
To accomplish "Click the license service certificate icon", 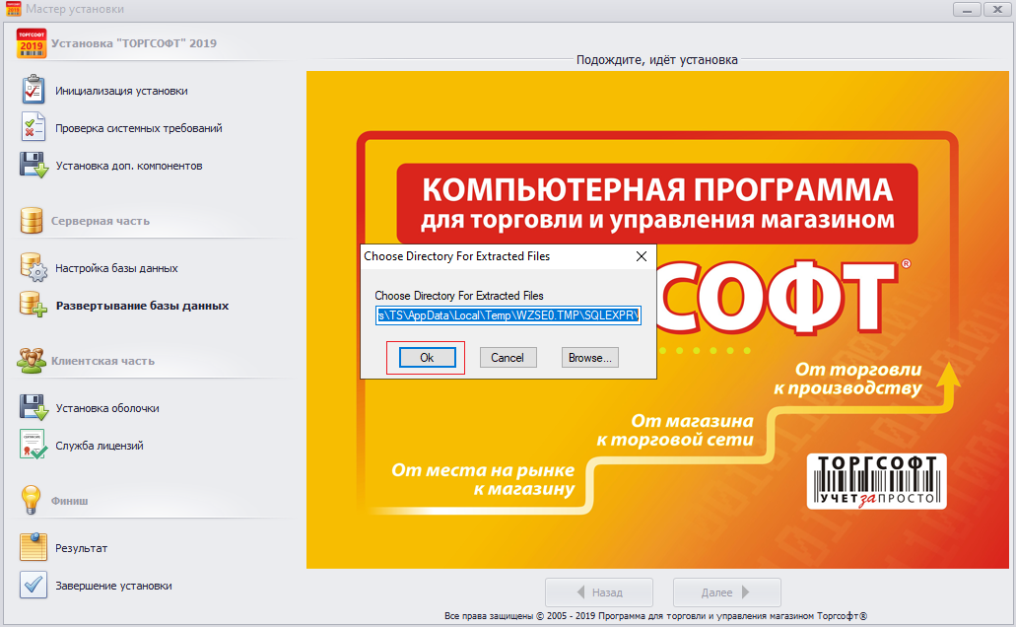I will pos(34,445).
